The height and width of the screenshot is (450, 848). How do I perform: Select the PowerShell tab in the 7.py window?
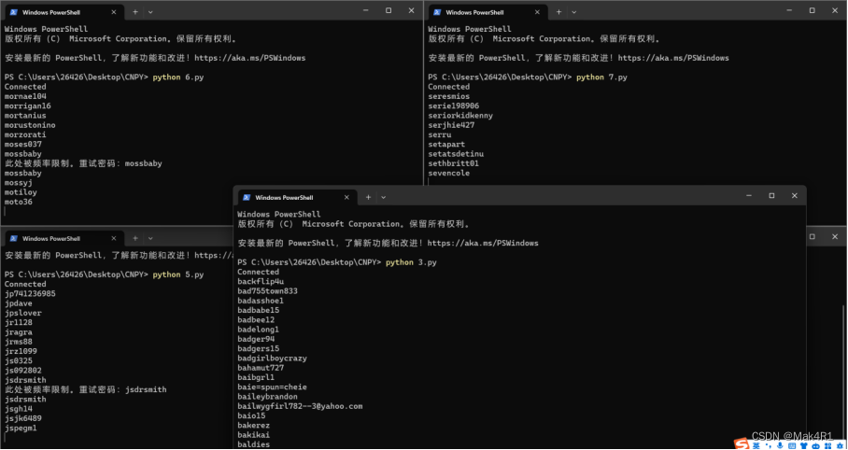click(x=487, y=12)
